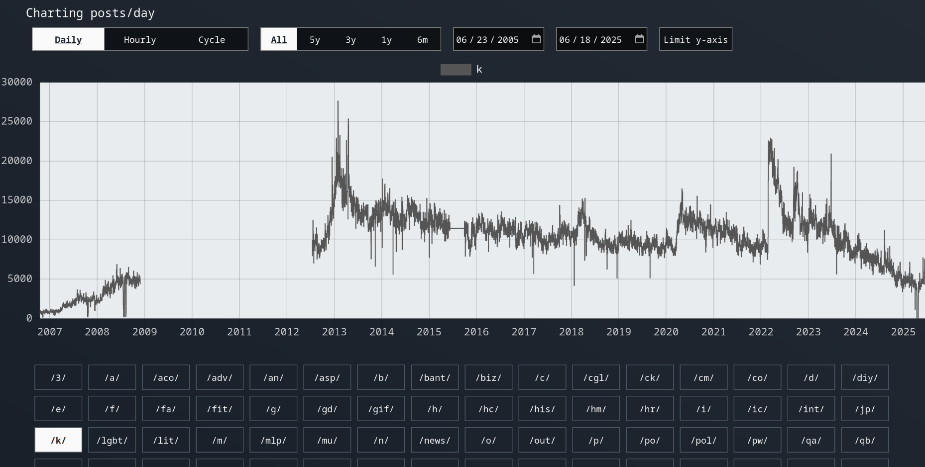Select the /hc/ board

click(488, 409)
